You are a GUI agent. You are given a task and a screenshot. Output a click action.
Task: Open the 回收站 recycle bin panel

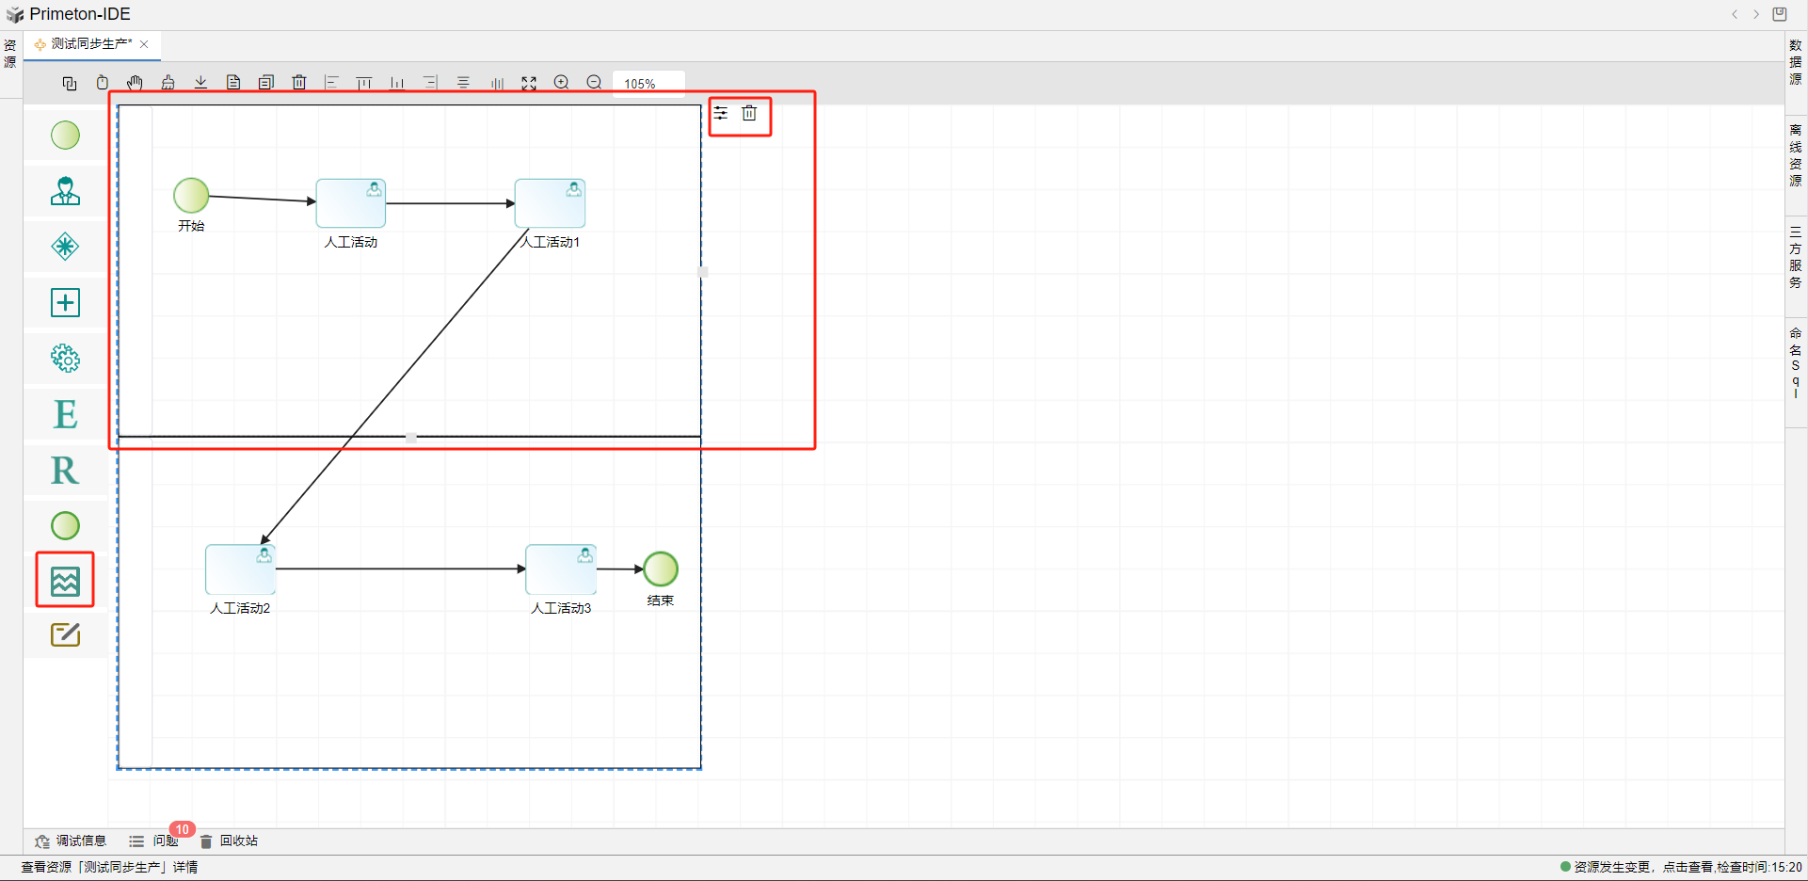[x=230, y=841]
